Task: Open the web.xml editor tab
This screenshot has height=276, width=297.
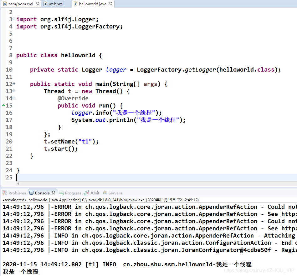Action: [56, 4]
